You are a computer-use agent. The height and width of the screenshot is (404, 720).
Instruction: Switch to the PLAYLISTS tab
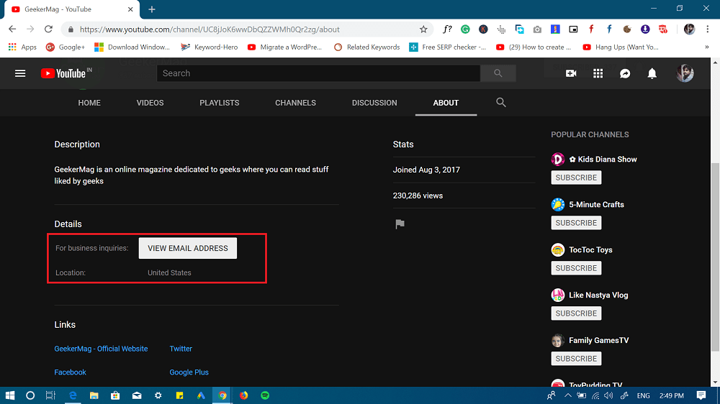220,103
